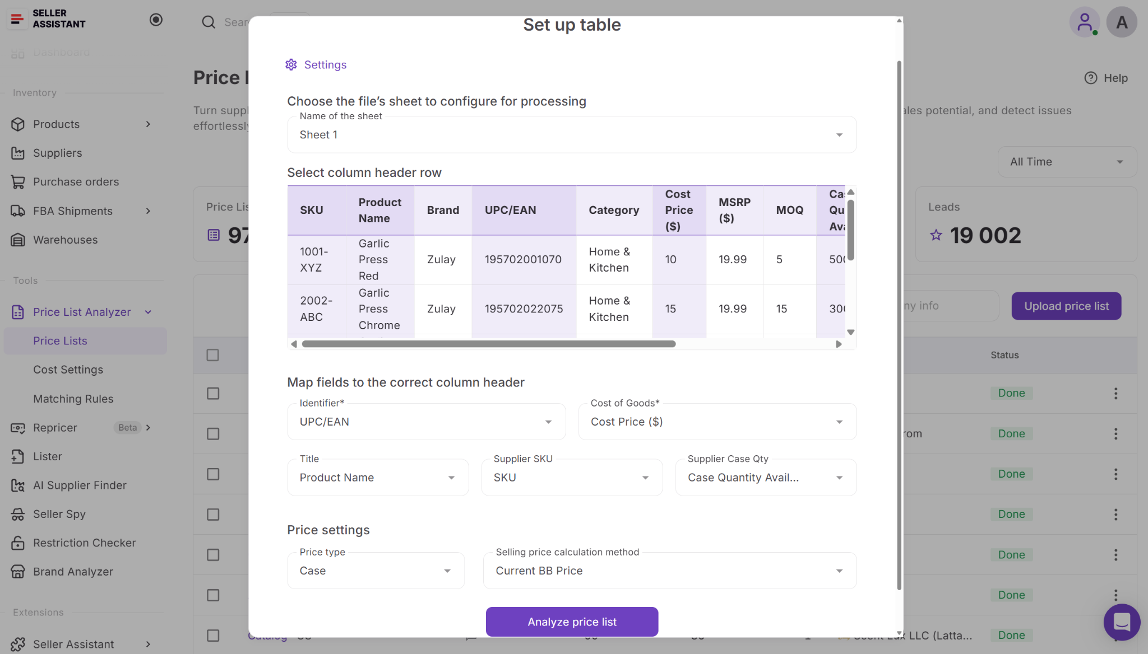
Task: Expand Seller Assistant extensions item
Action: pyautogui.click(x=148, y=644)
